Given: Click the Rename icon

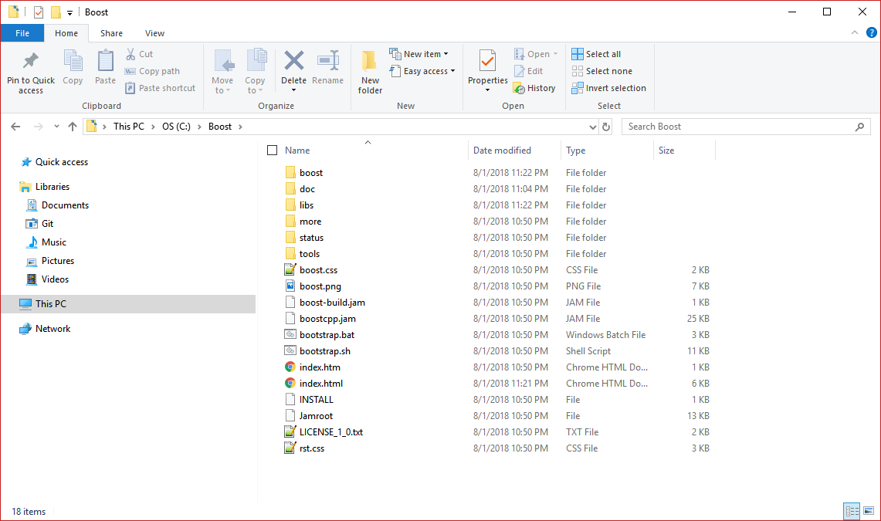Looking at the screenshot, I should [328, 61].
